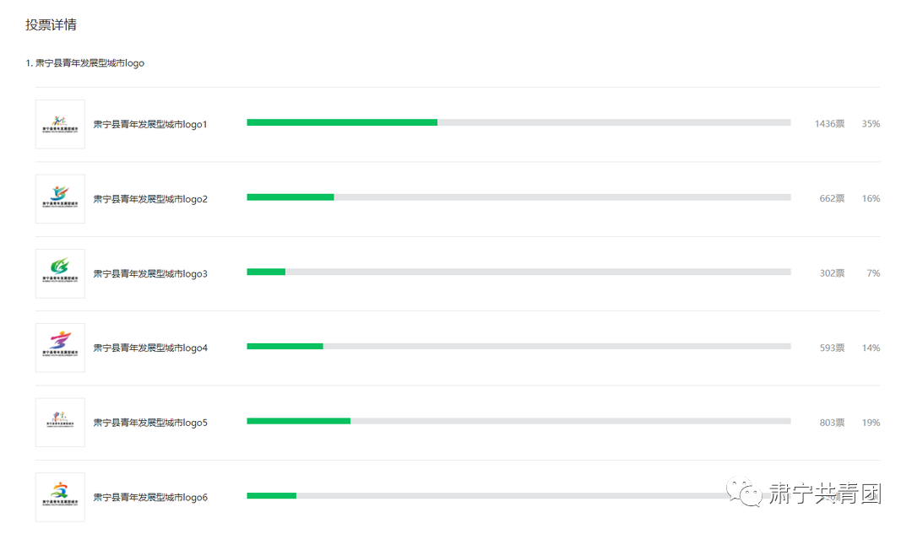This screenshot has width=912, height=534.
Task: Select 肃宁县青年发展型城市logo4 option label
Action: [150, 348]
